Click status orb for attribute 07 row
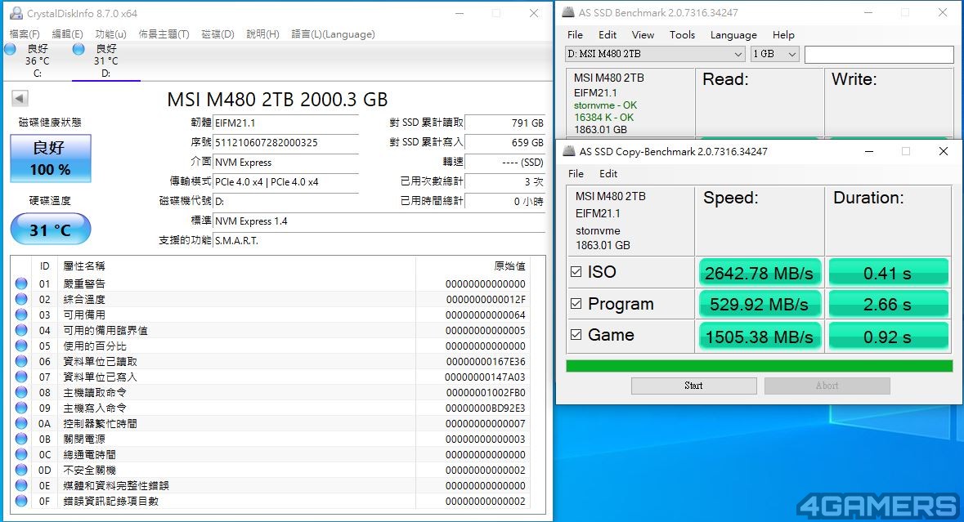964x522 pixels. pyautogui.click(x=21, y=377)
